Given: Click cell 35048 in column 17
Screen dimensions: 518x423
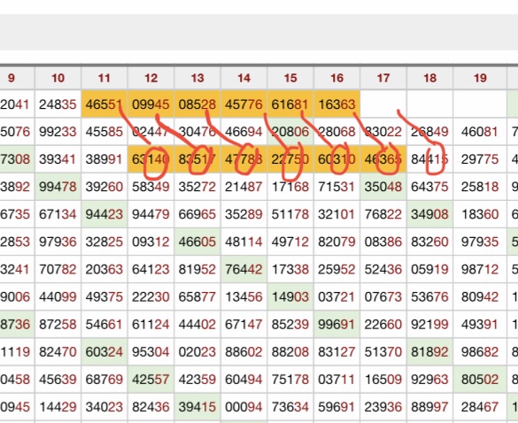Looking at the screenshot, I should pos(383,187).
